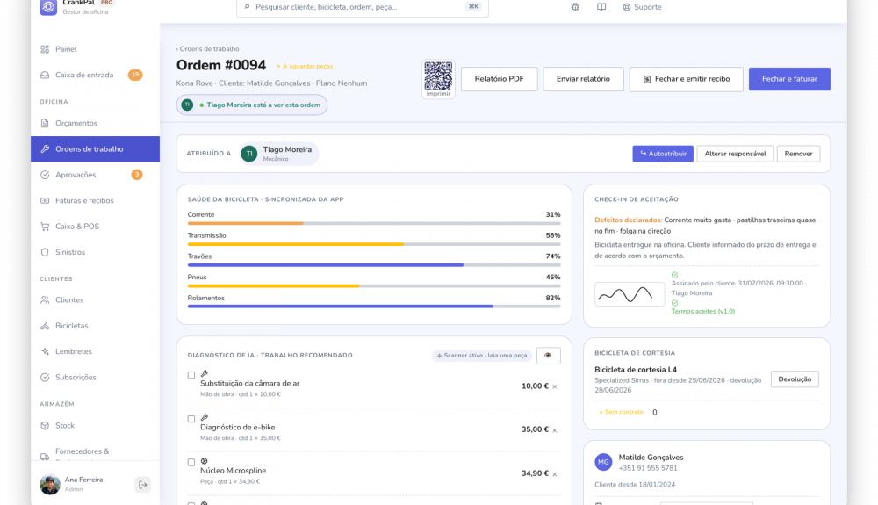The height and width of the screenshot is (505, 878).
Task: Go back via Ordens de trabalho breadcrumb
Action: click(x=208, y=48)
